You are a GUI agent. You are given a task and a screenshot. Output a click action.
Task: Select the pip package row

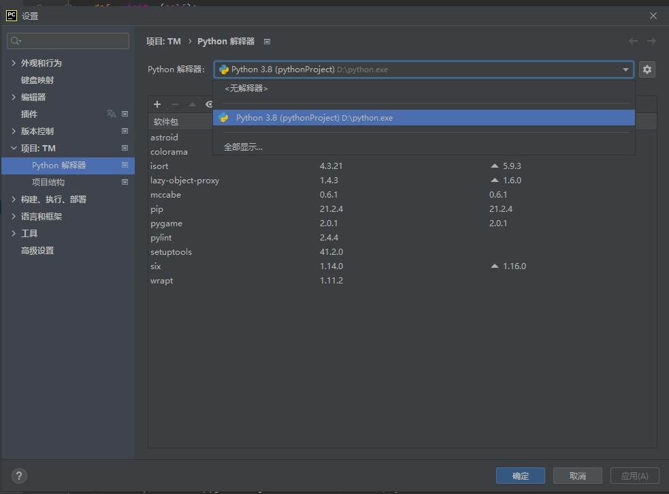pyautogui.click(x=402, y=209)
